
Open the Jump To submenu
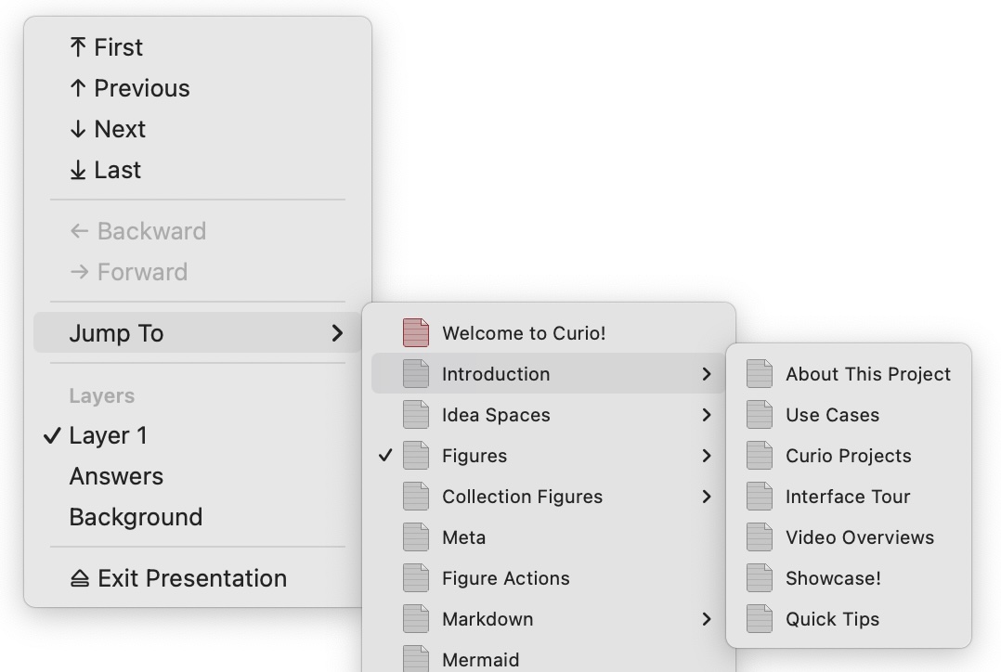[x=198, y=333]
